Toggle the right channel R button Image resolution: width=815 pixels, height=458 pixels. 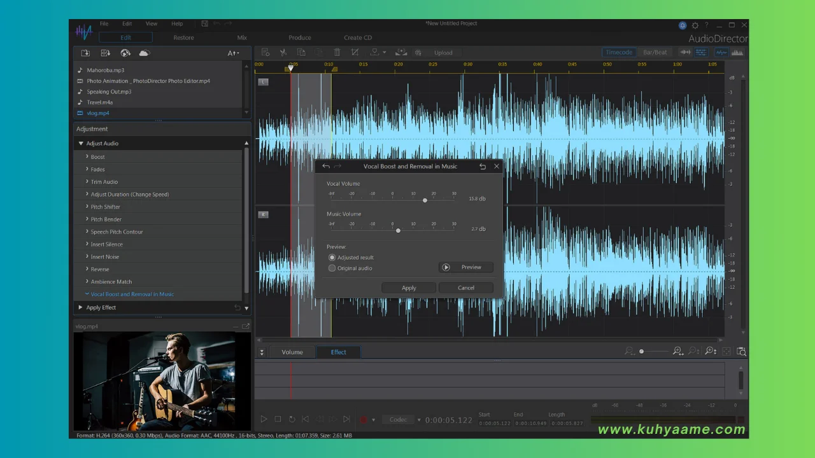click(263, 214)
